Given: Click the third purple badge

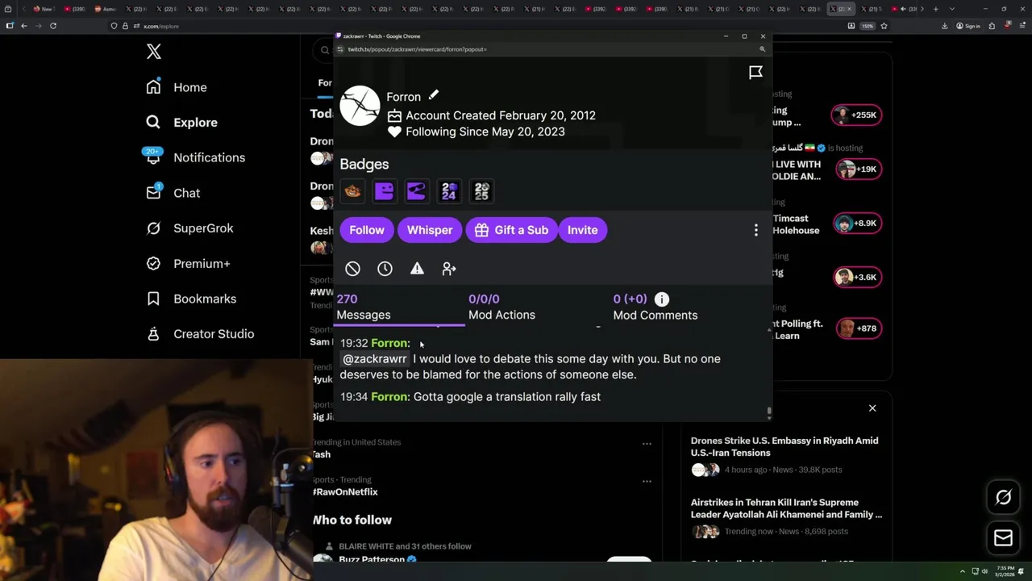Looking at the screenshot, I should pos(416,191).
